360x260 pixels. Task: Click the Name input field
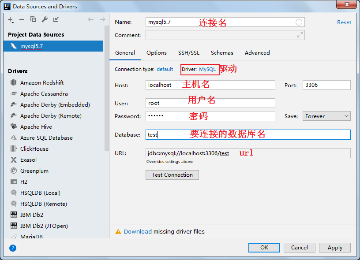coord(225,22)
